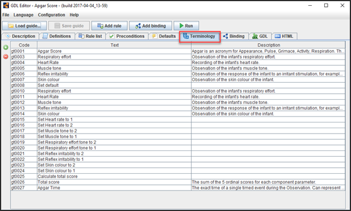Viewport: 351px width, 211px height.
Task: Switch to the Preconditions tab
Action: 127,36
